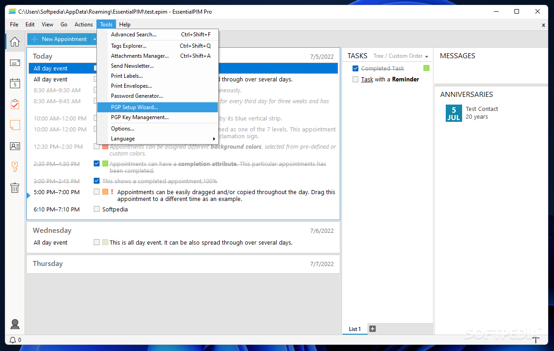
Task: Check the Task with a Reminder checkbox
Action: pyautogui.click(x=356, y=79)
